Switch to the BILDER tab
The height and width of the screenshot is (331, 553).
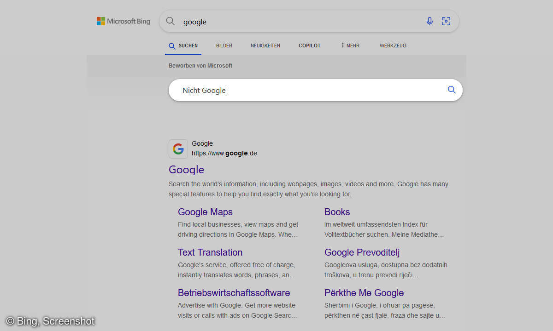(224, 46)
